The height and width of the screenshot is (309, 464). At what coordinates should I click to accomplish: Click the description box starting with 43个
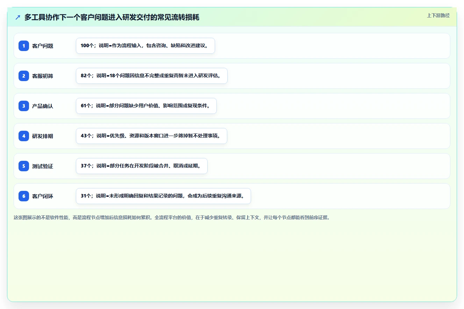coord(151,136)
